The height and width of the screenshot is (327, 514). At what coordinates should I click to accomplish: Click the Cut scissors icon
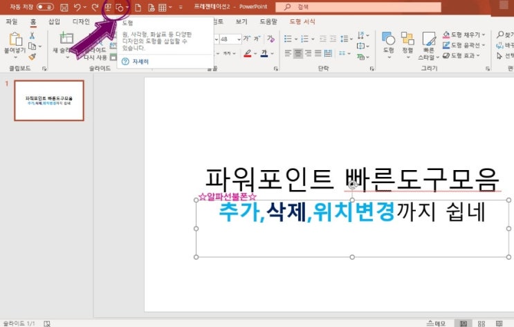tap(32, 35)
